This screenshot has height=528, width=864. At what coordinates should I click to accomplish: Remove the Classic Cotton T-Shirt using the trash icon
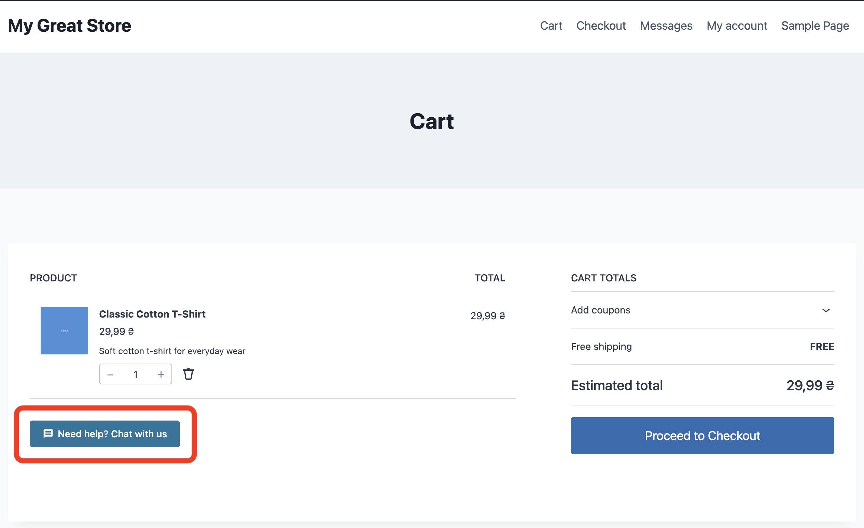pos(188,374)
